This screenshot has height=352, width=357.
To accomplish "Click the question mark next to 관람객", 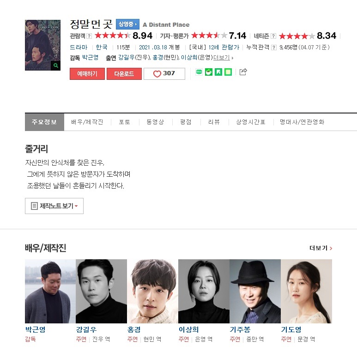I will click(x=90, y=36).
